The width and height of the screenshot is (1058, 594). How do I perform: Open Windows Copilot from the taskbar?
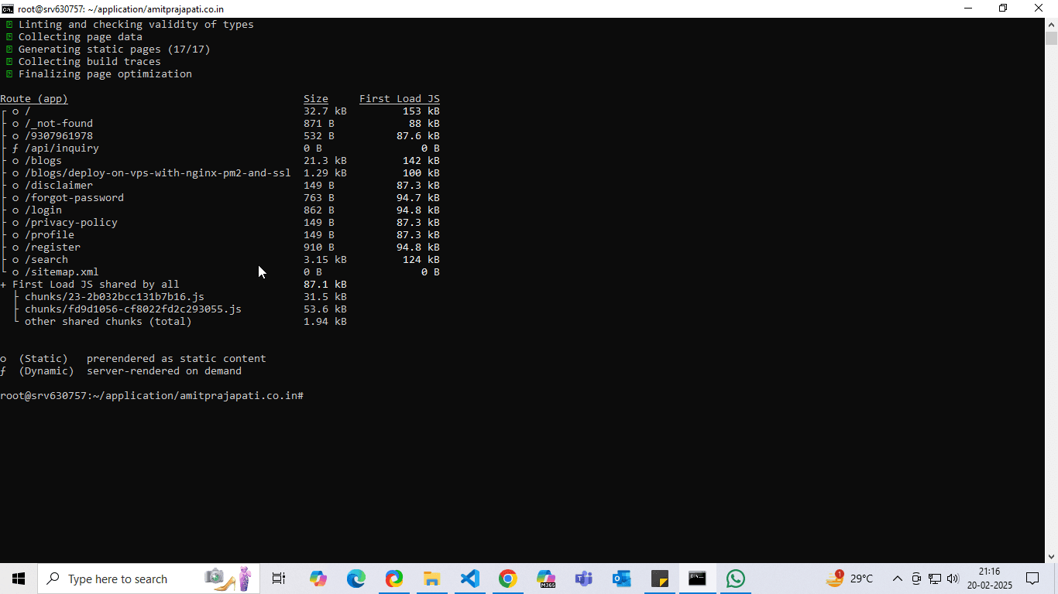tap(318, 579)
